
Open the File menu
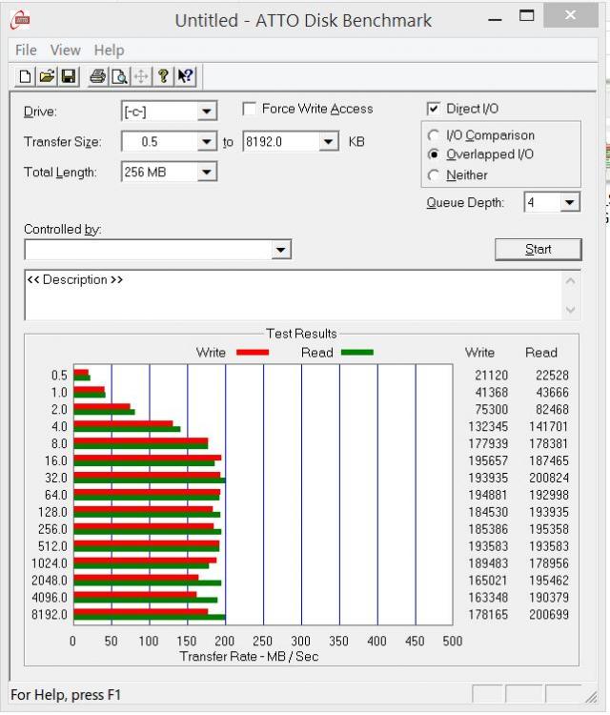point(26,50)
